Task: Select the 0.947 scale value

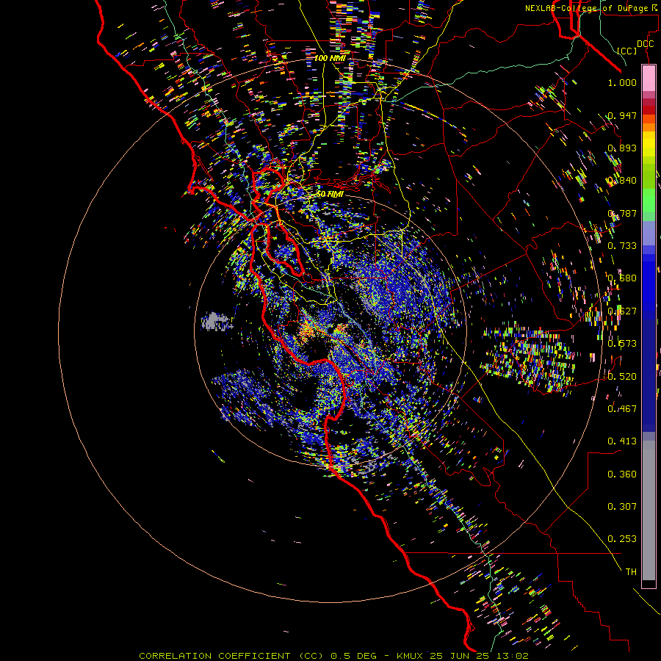Action: 622,115
